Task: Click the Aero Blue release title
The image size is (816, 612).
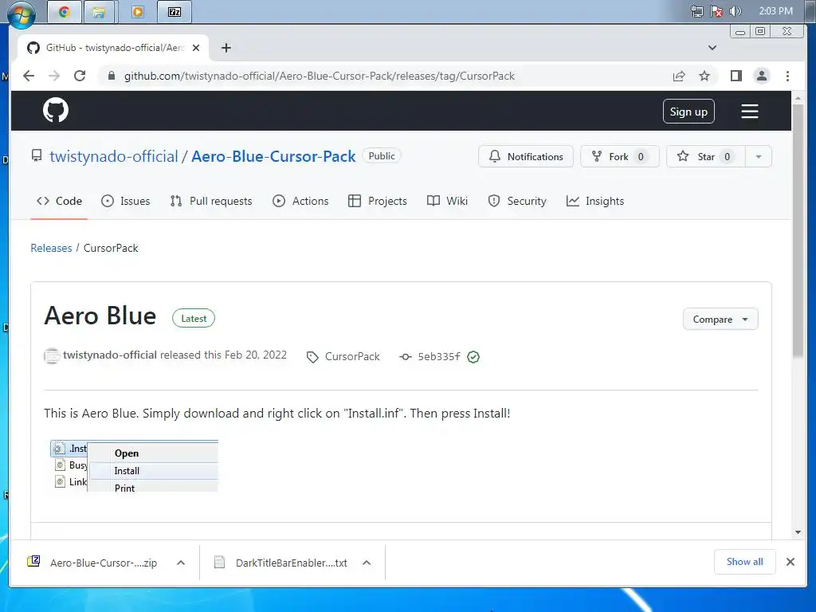Action: click(x=100, y=316)
